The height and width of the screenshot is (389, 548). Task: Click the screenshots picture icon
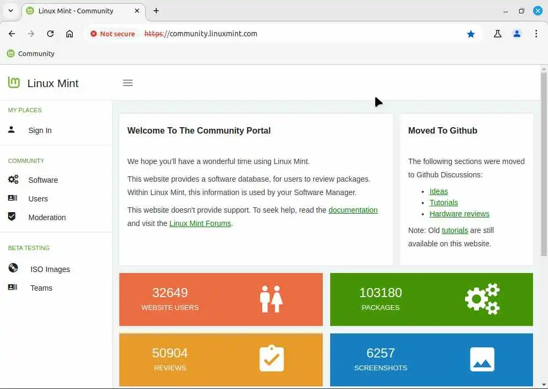482,360
